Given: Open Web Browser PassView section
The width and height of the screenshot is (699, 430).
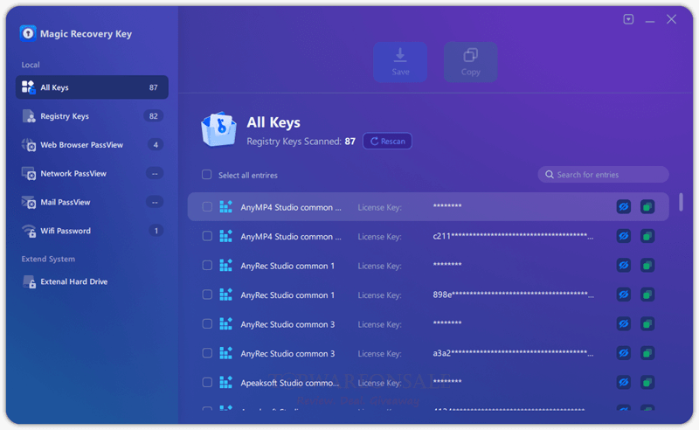Looking at the screenshot, I should point(92,145).
